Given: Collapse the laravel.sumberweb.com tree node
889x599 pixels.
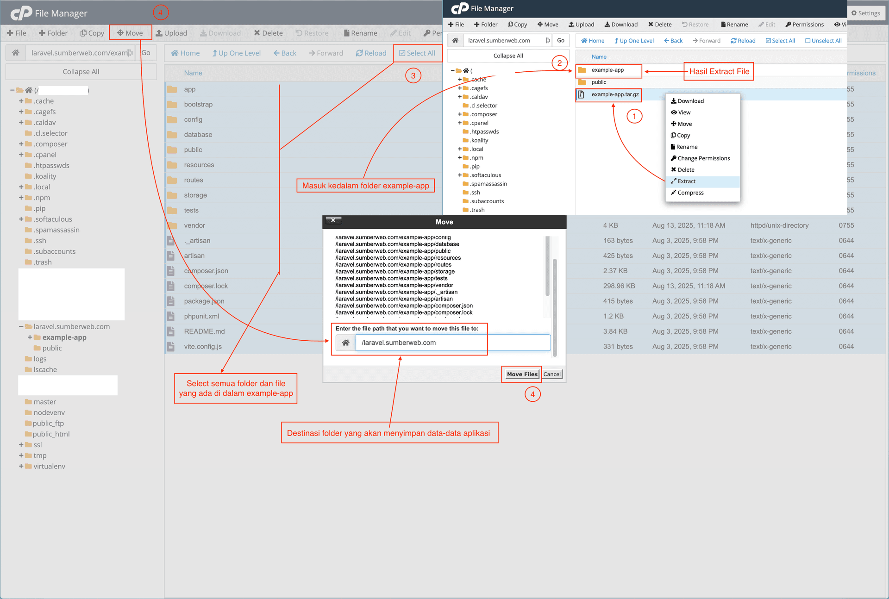Looking at the screenshot, I should coord(21,327).
